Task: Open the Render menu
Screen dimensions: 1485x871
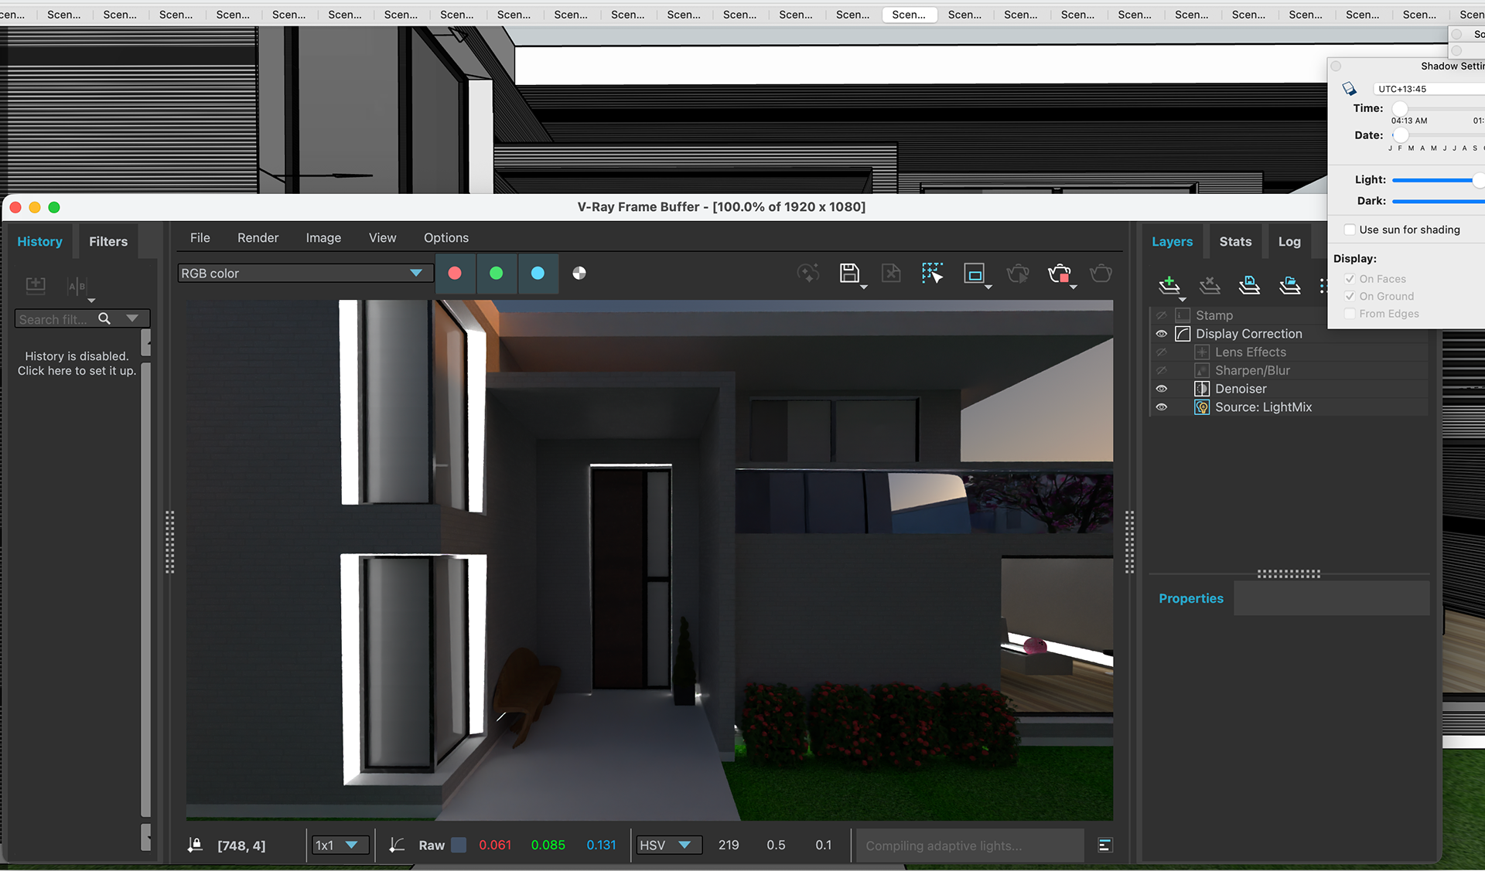Action: tap(258, 238)
